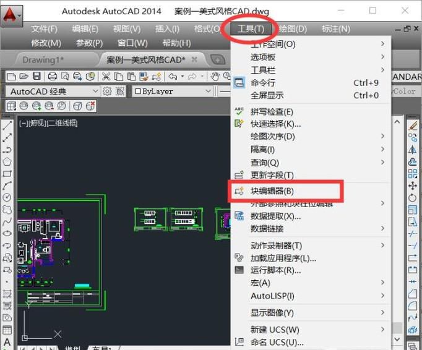
Task: Click the Match Properties brush icon
Action: [144, 77]
